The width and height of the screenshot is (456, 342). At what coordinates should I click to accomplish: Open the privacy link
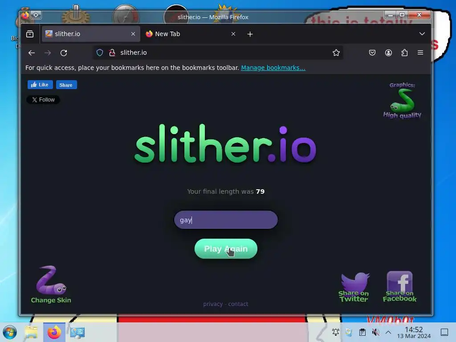213,304
